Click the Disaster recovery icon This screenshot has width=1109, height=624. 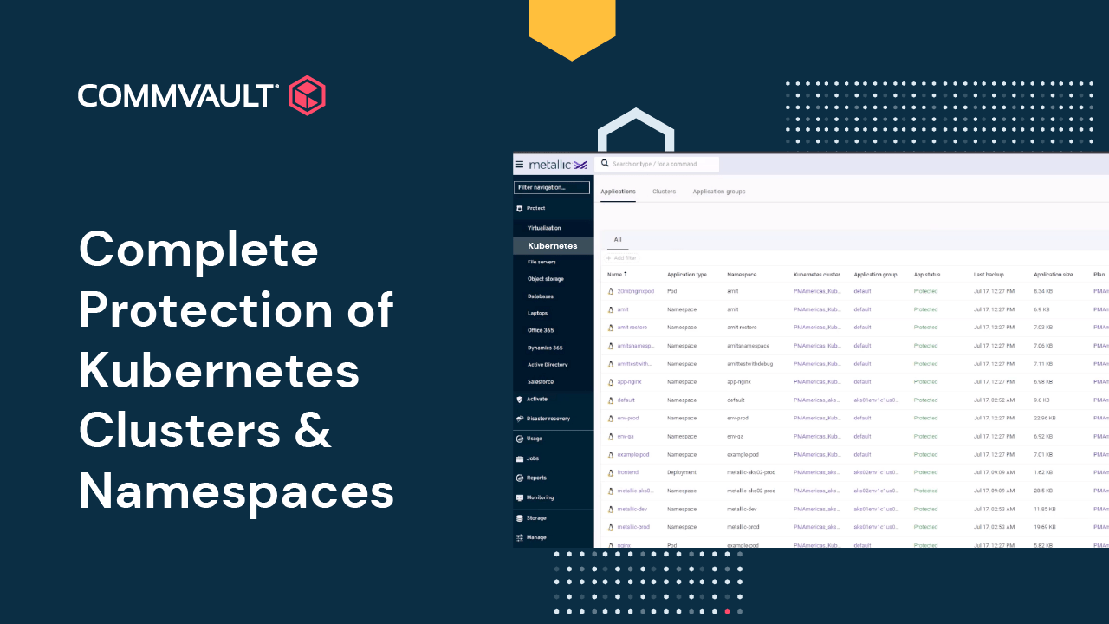[520, 419]
